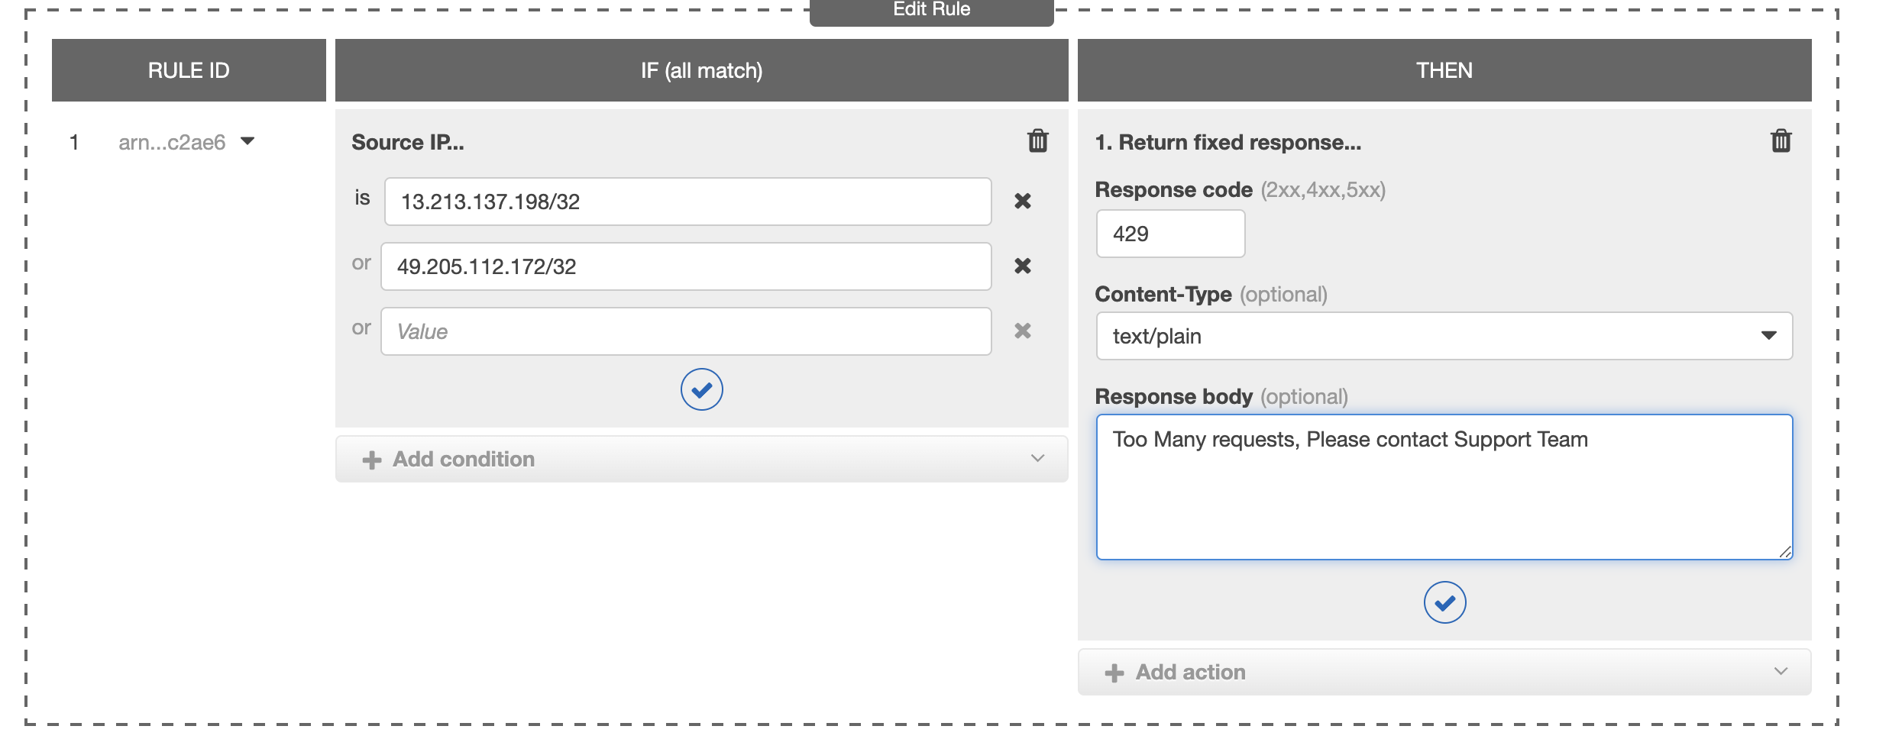Remove the 13.213.137.198/32 IP entry
The image size is (1902, 739).
(1022, 201)
